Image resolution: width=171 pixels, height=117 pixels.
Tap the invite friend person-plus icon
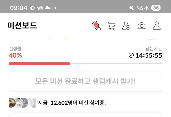[126, 26]
